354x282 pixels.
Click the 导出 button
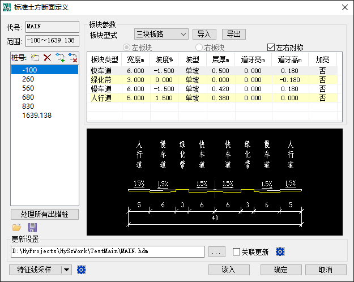click(234, 35)
